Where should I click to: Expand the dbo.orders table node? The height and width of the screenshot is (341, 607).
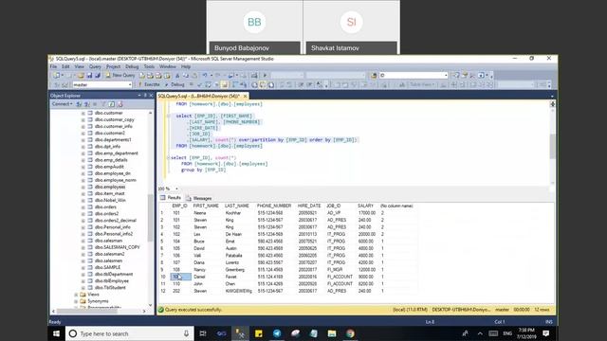83,206
